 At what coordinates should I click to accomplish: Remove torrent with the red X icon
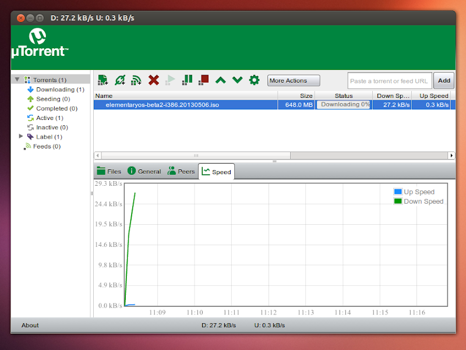point(154,80)
